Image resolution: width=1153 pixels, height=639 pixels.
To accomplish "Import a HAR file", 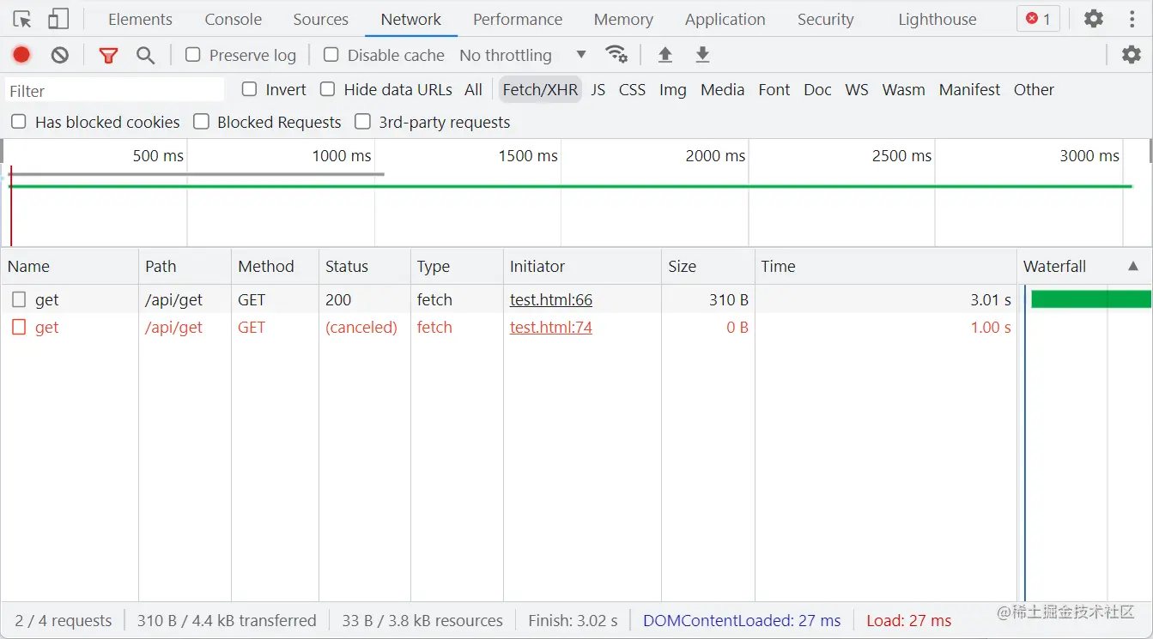I will coord(664,54).
